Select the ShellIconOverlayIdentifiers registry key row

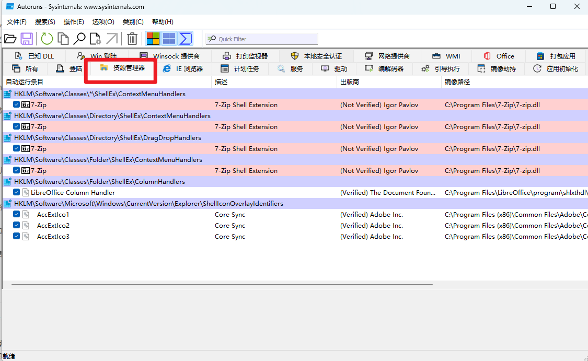[295, 204]
